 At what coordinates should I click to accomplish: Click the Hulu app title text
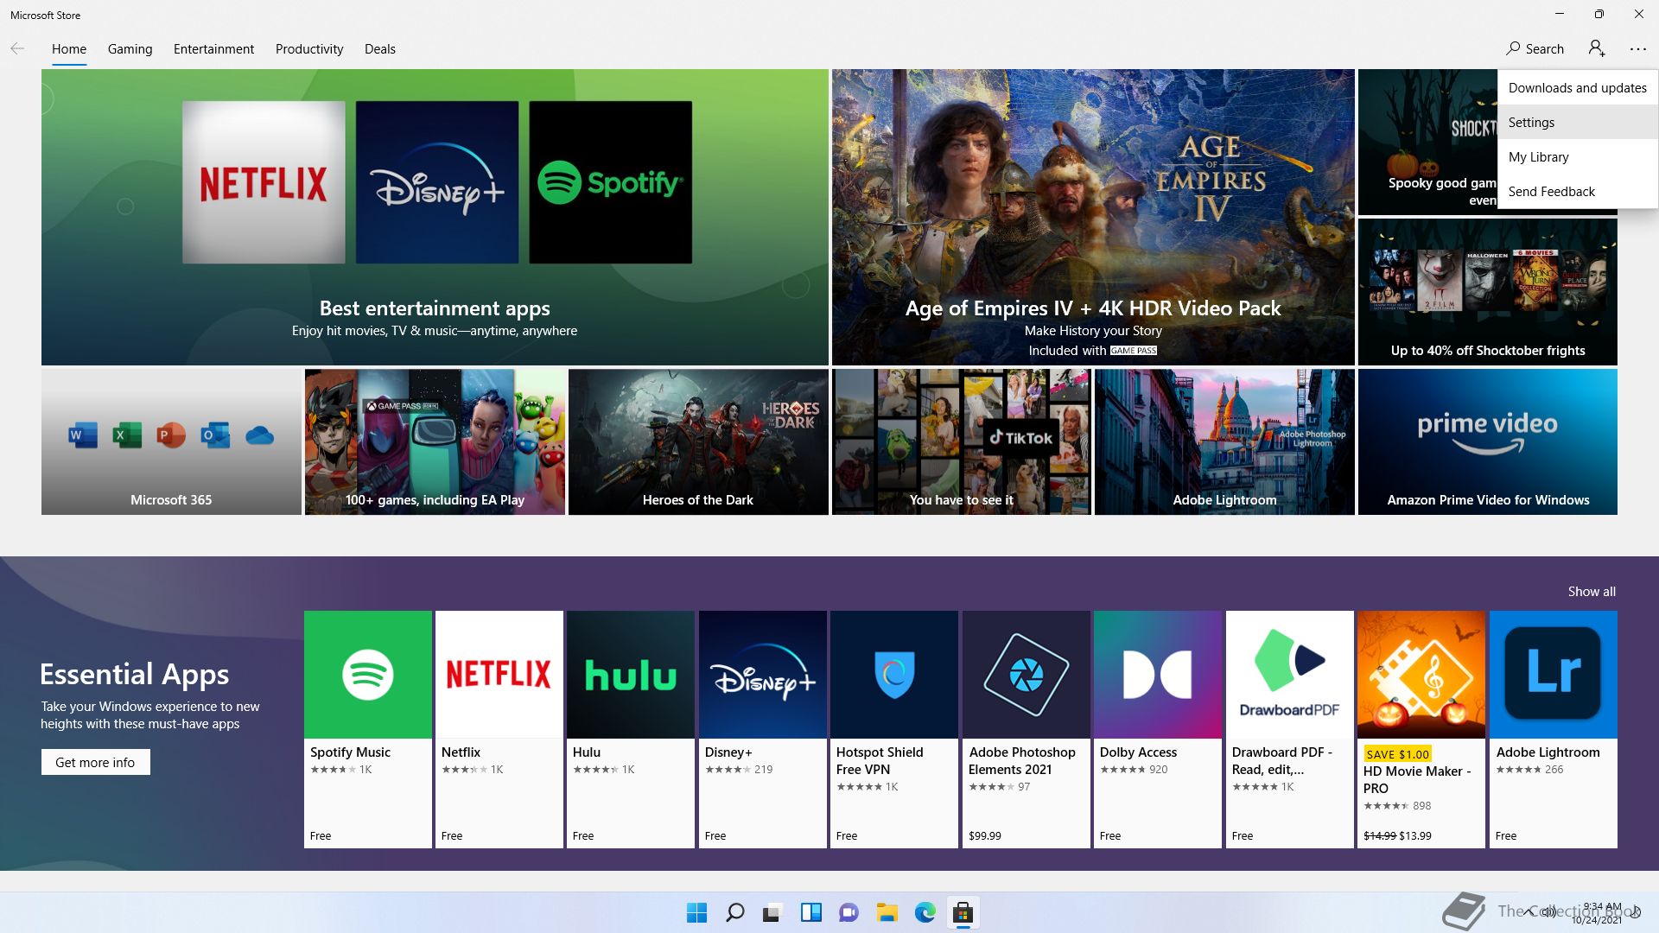[587, 752]
